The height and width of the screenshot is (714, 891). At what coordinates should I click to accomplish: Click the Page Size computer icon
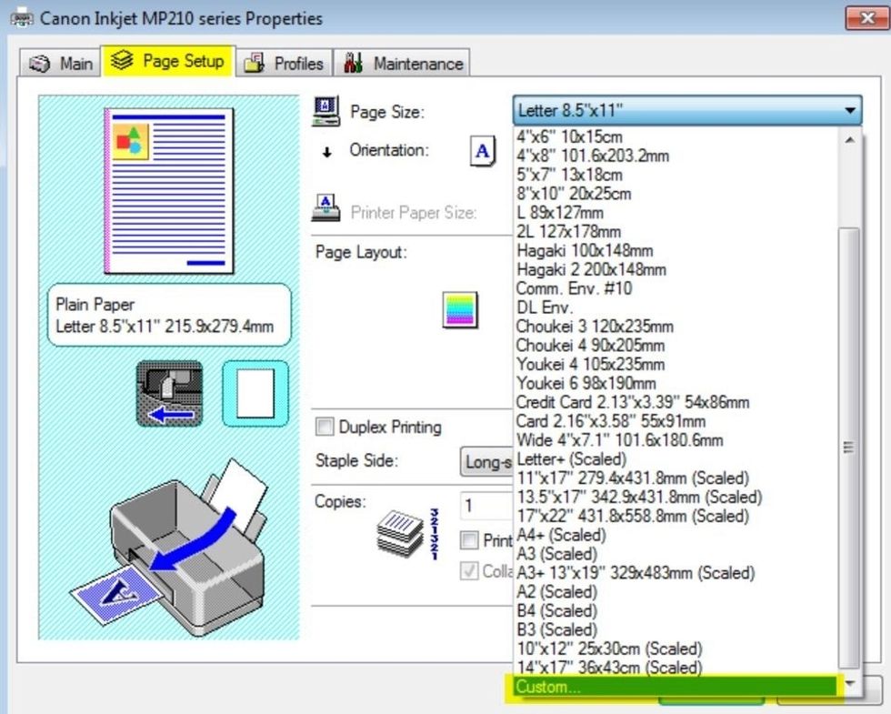point(325,111)
